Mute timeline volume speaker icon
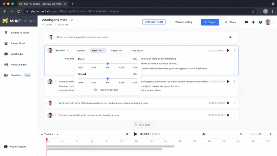The image size is (277, 156). (204, 134)
